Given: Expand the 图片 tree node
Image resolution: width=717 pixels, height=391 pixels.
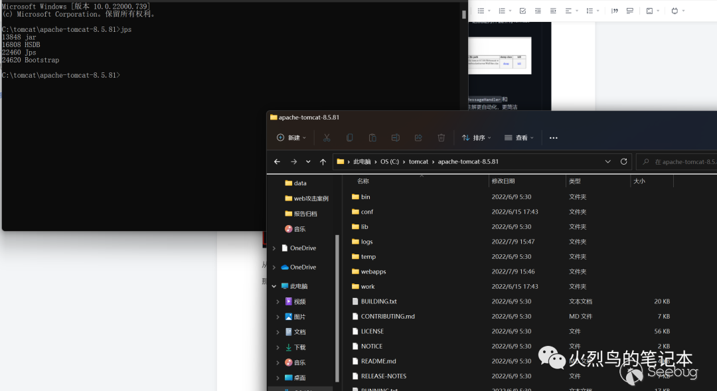Looking at the screenshot, I should pyautogui.click(x=278, y=317).
